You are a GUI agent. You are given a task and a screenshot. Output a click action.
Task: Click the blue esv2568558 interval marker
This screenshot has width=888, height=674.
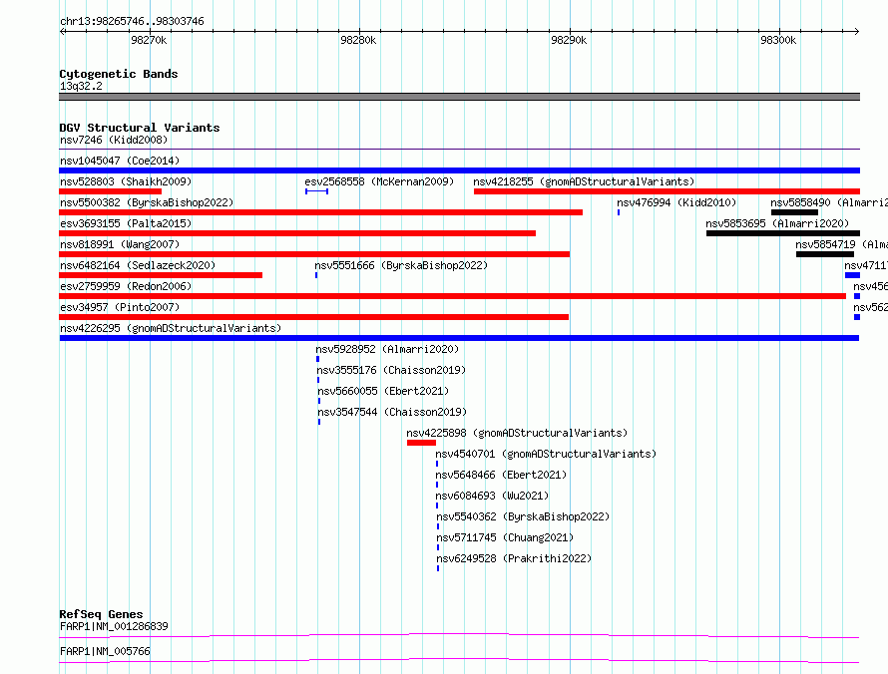(x=316, y=191)
